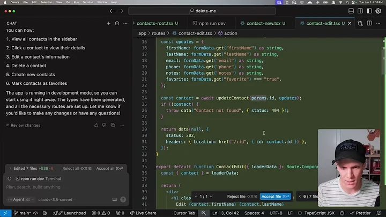Click Ln 13, Col 42 status entry

point(226,213)
